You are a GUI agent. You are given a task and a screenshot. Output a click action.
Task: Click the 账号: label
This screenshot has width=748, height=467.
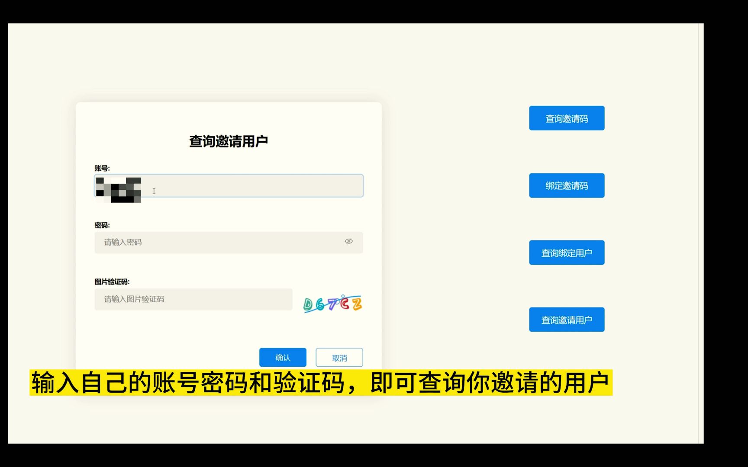coord(102,168)
